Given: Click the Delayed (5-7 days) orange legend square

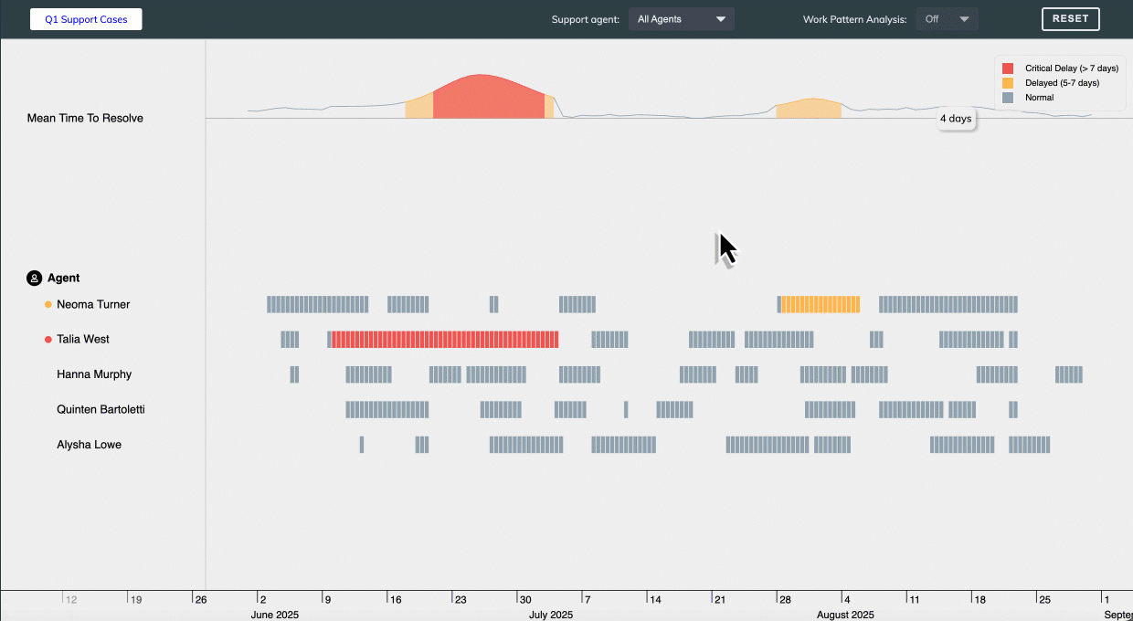Looking at the screenshot, I should [1008, 82].
